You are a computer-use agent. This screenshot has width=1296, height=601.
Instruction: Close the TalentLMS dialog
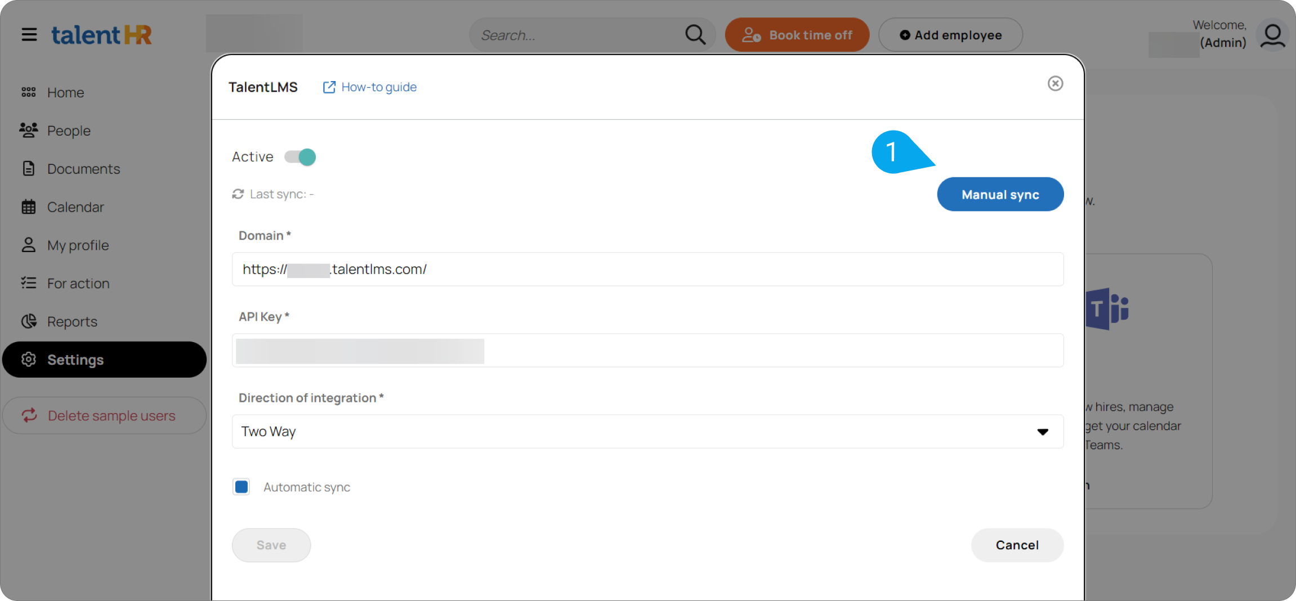pyautogui.click(x=1056, y=83)
